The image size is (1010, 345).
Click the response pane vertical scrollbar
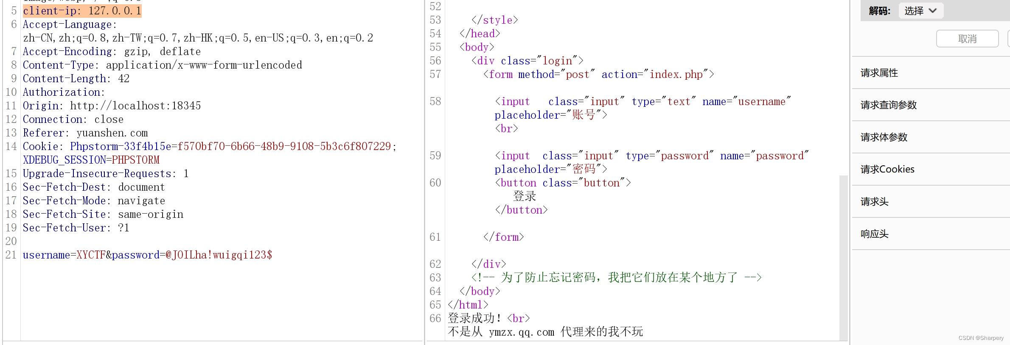coord(843,257)
